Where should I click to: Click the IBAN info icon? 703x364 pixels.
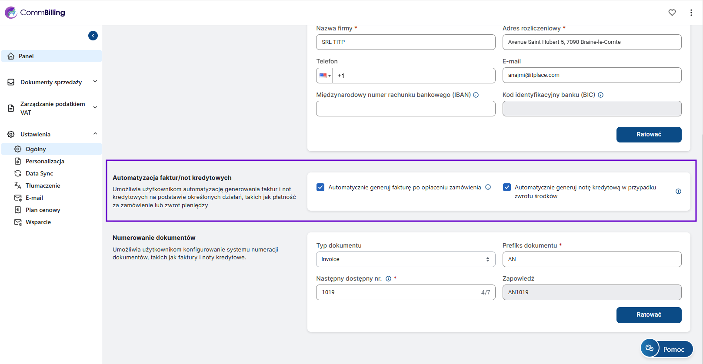[x=476, y=95]
